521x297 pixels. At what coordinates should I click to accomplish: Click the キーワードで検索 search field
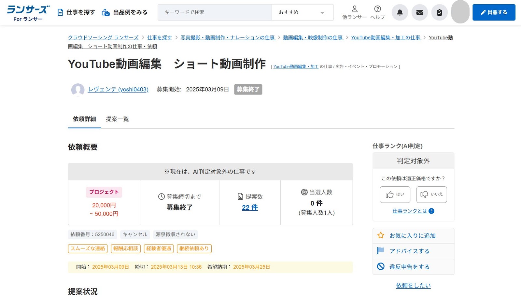coord(215,12)
